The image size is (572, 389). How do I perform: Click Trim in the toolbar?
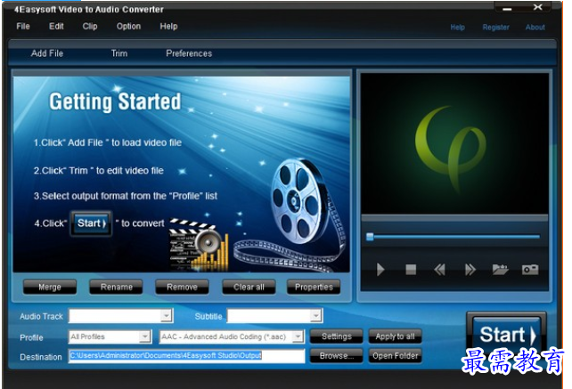pyautogui.click(x=119, y=53)
